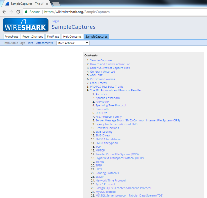The width and height of the screenshot is (207, 198).
Task: Click the Contents heading
Action: tap(91, 55)
